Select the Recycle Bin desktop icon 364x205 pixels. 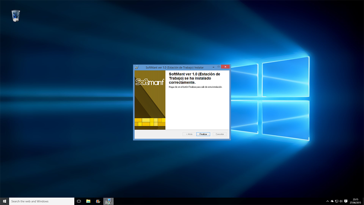tap(16, 16)
